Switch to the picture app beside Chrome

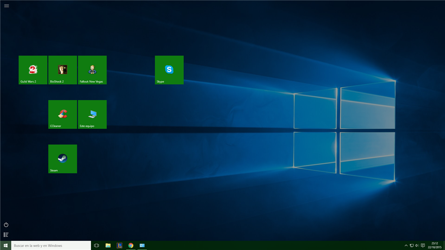[x=142, y=246]
